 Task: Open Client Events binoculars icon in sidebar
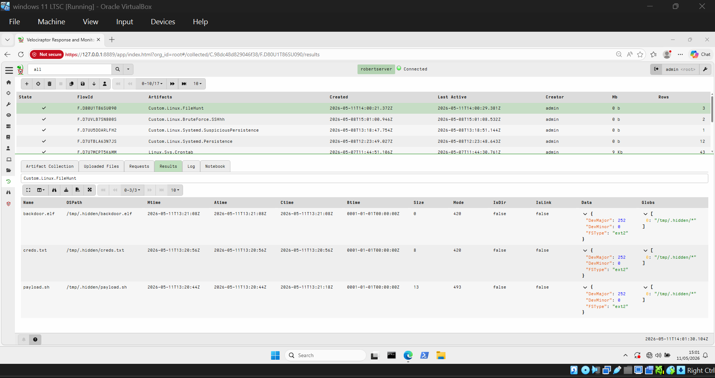point(9,192)
